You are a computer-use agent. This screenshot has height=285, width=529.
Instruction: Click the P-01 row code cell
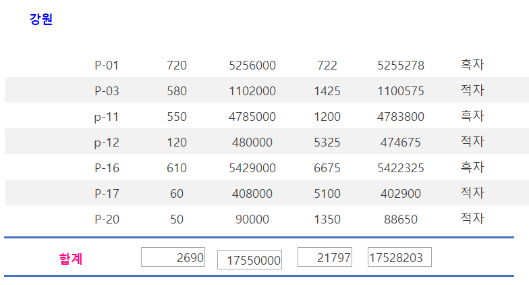[x=107, y=66]
